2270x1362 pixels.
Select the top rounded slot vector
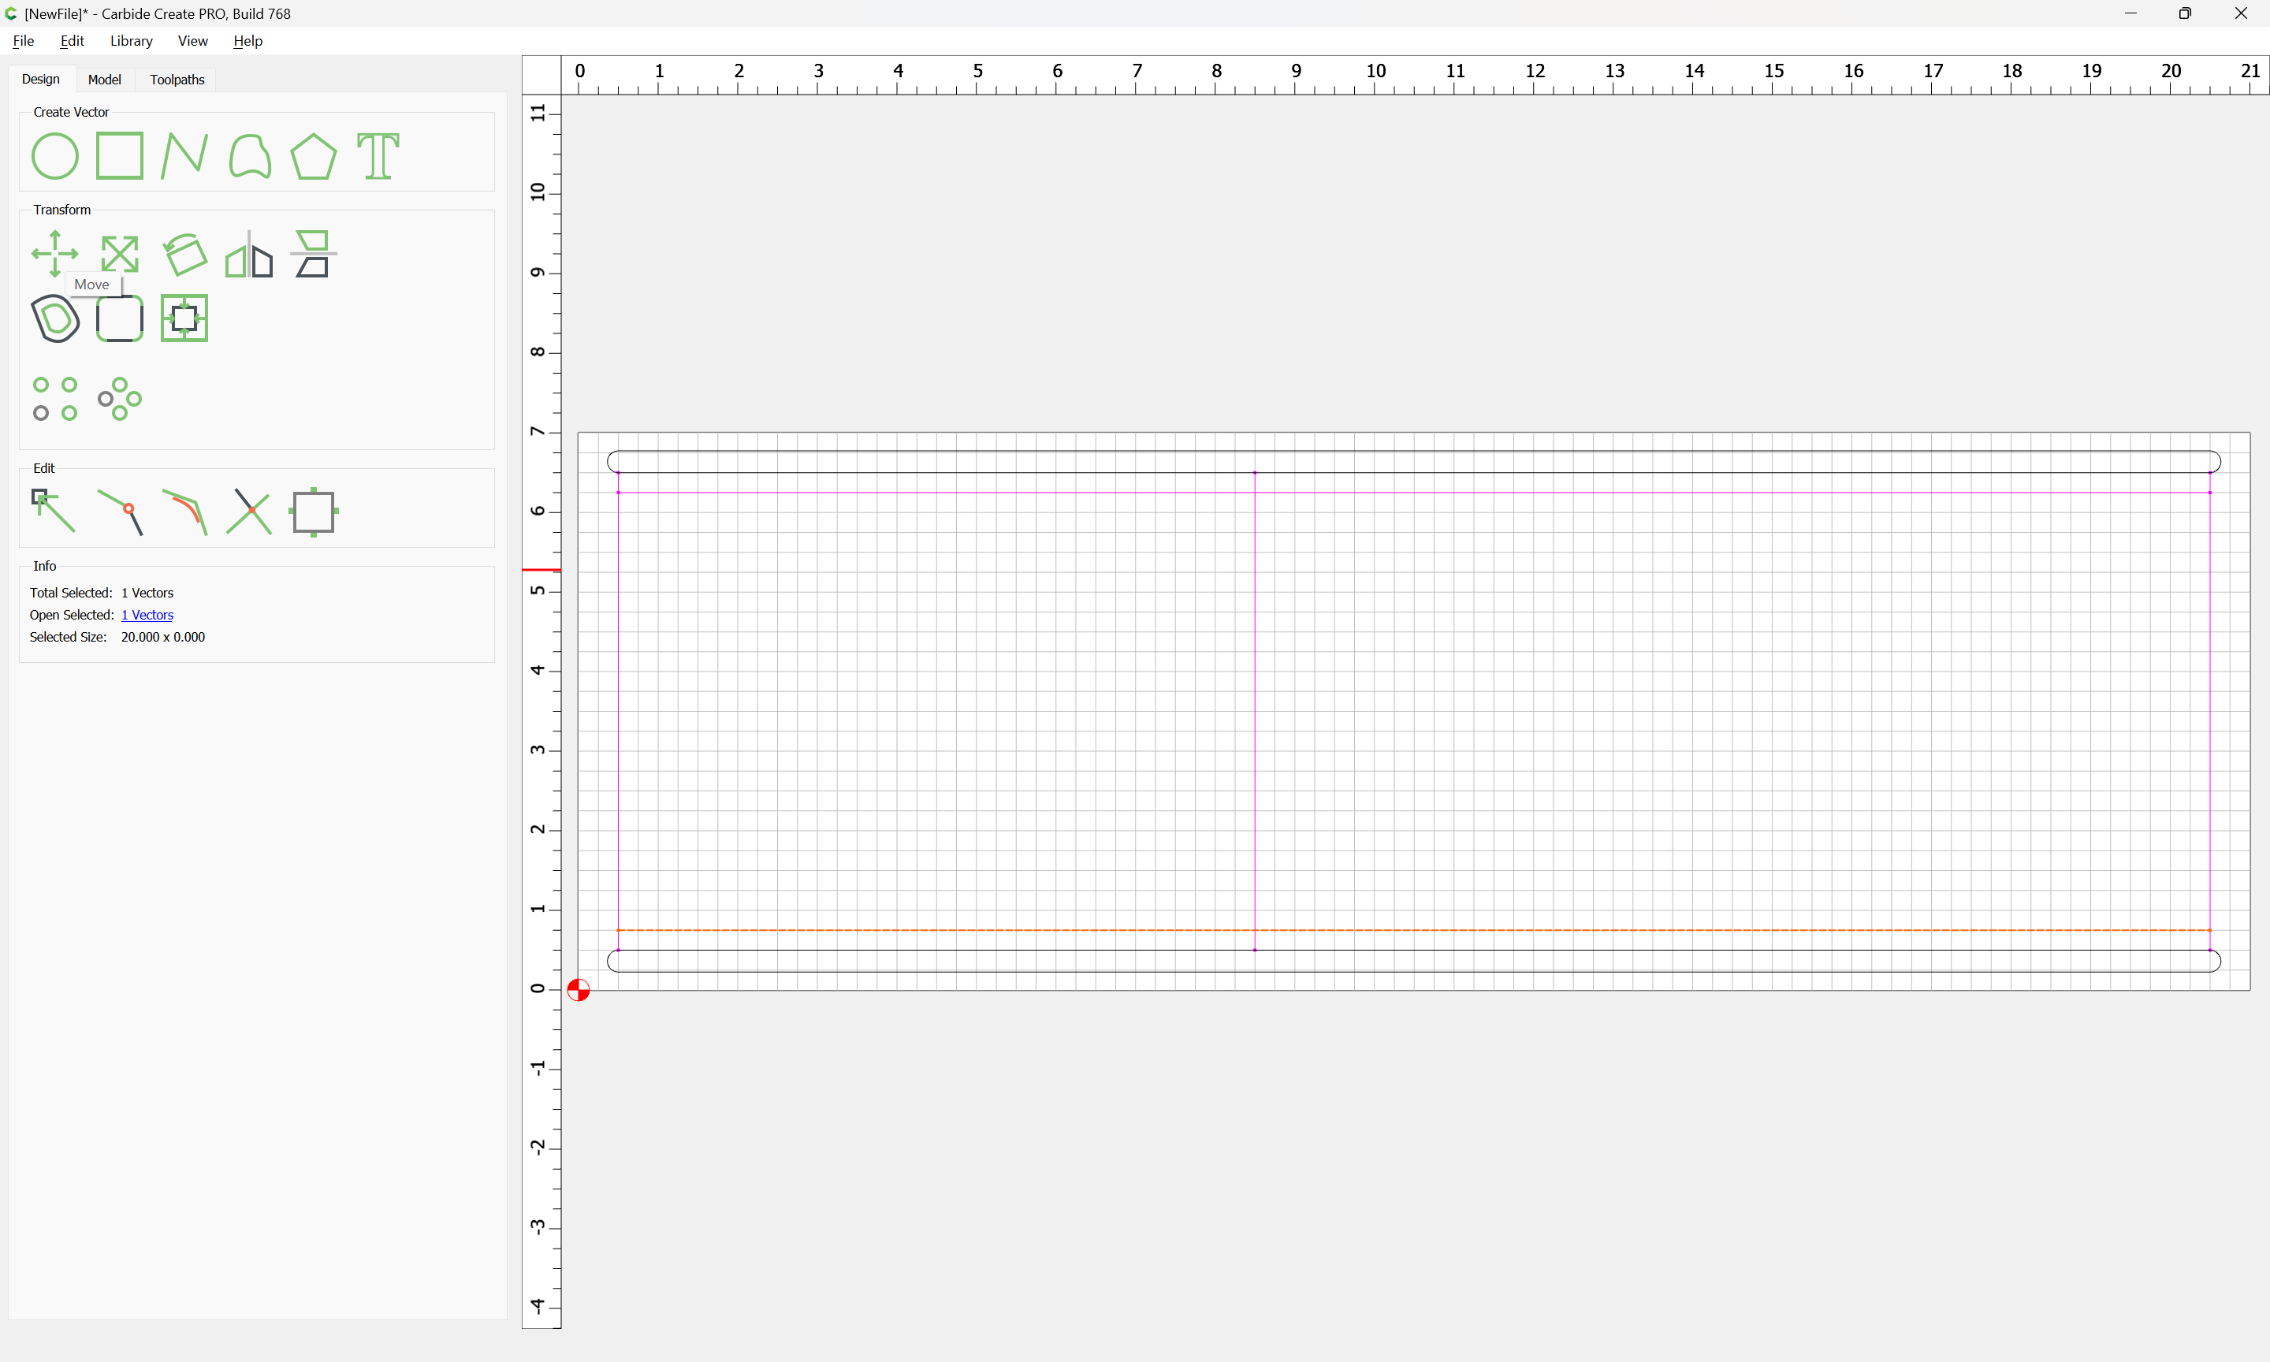tap(1413, 462)
